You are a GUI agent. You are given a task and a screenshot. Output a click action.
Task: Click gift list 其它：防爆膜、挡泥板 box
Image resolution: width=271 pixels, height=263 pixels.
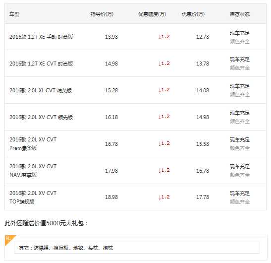point(137,248)
